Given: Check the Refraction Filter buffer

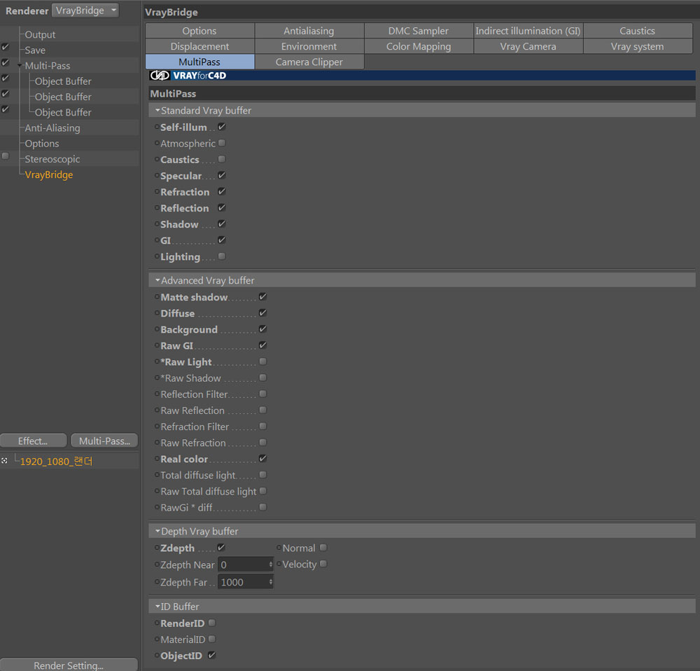Looking at the screenshot, I should [x=263, y=426].
